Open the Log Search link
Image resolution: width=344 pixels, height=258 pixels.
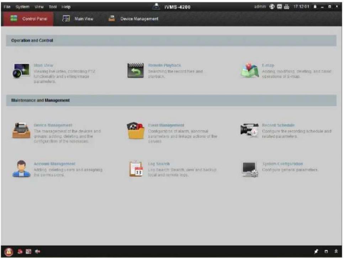pos(159,164)
